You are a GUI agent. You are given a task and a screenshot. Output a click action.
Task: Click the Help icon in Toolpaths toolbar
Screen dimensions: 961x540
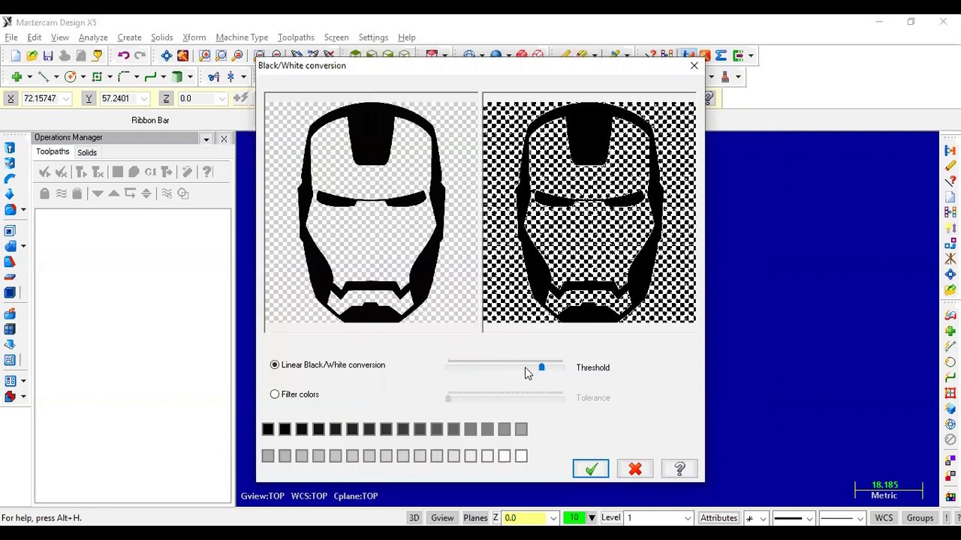(x=207, y=172)
